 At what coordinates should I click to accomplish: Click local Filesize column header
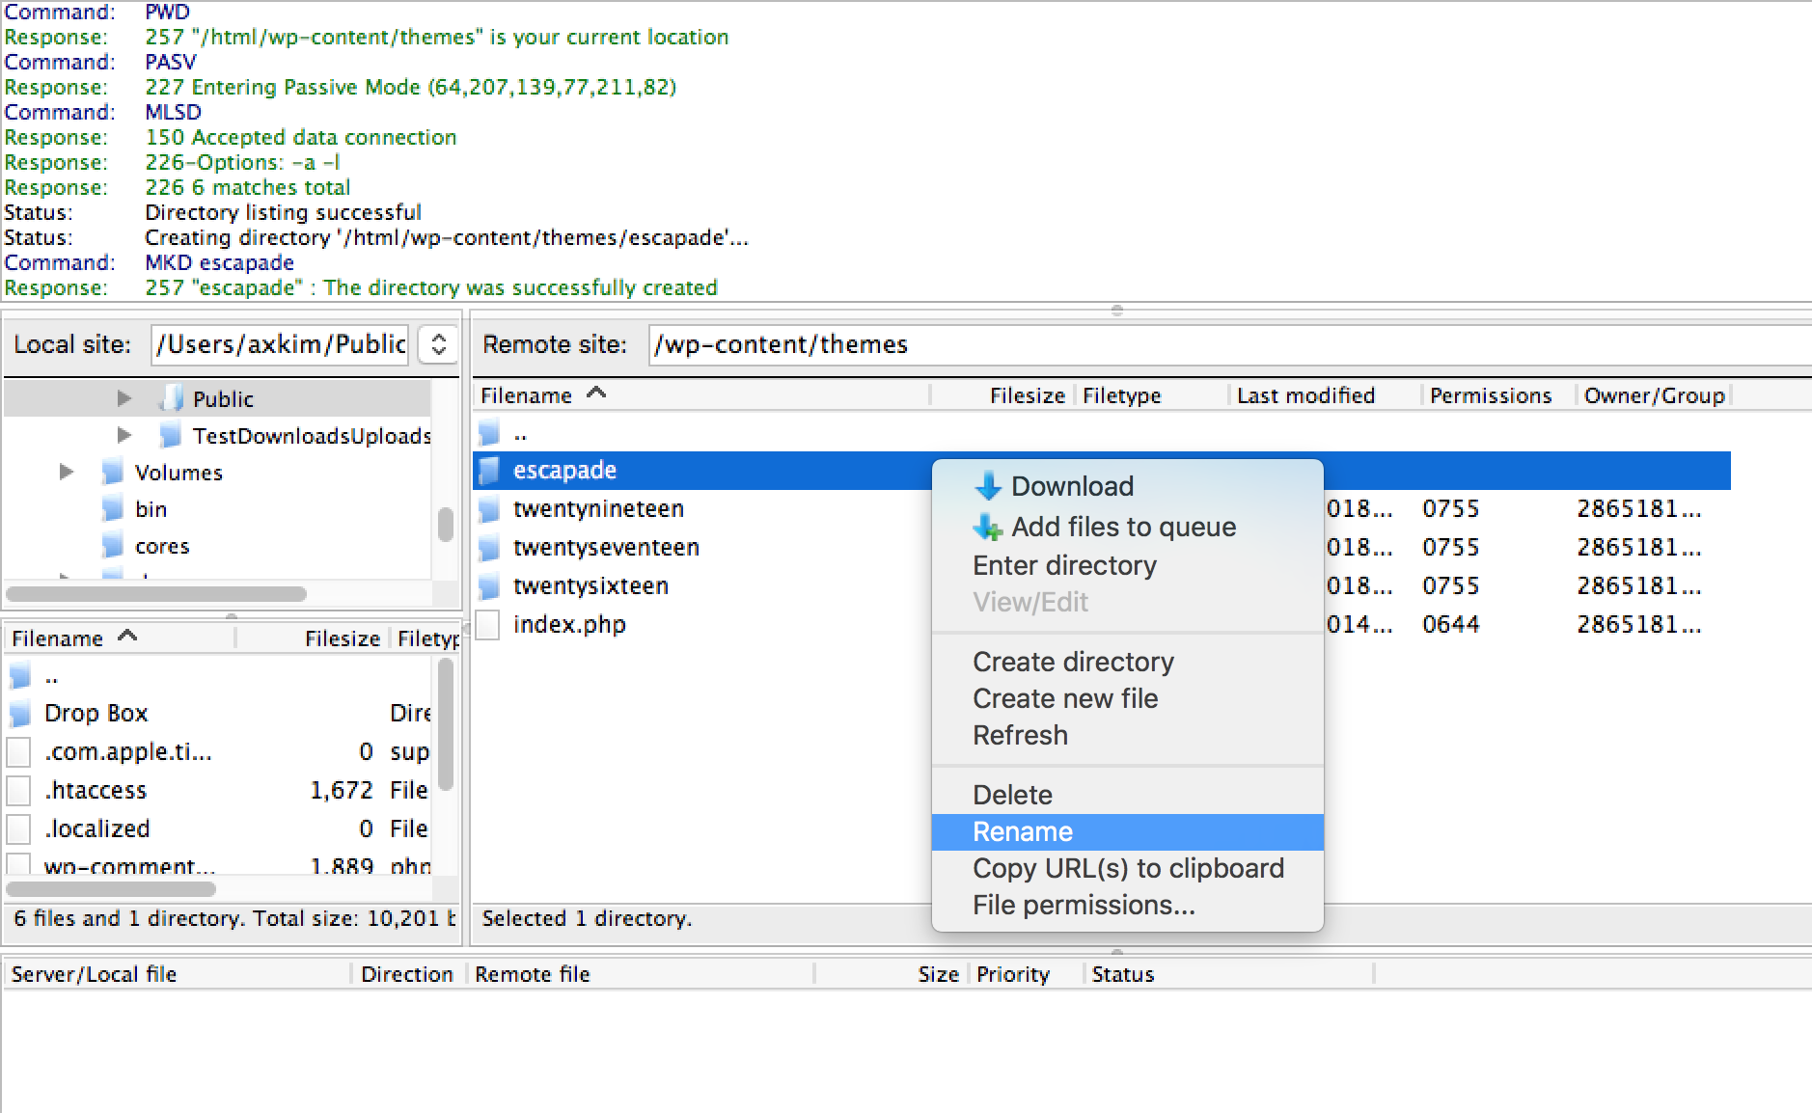pyautogui.click(x=313, y=638)
